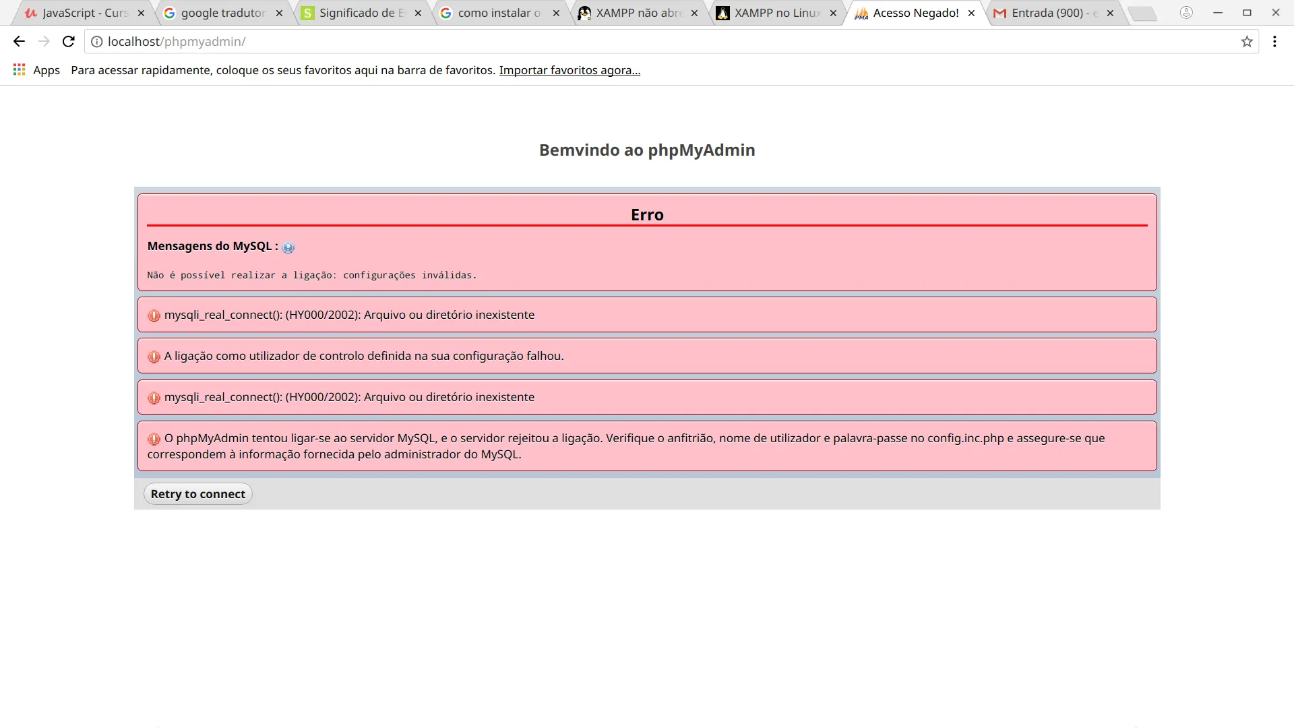Click the Apps grid icon

[19, 70]
